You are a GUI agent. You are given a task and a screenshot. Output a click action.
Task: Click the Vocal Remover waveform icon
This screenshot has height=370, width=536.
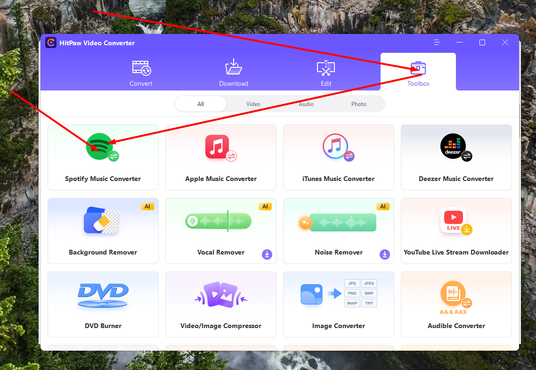218,221
